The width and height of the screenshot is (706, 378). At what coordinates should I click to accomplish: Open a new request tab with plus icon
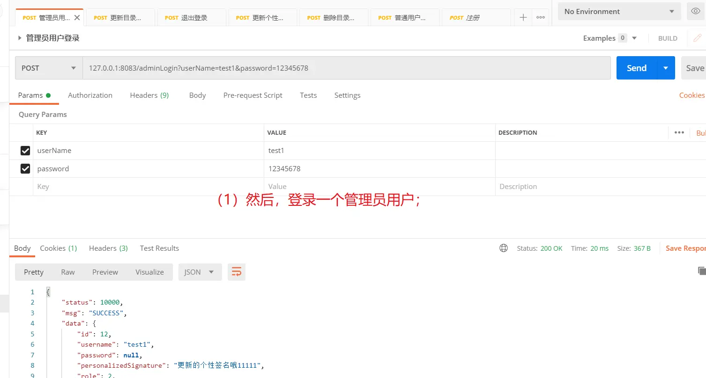pos(523,18)
